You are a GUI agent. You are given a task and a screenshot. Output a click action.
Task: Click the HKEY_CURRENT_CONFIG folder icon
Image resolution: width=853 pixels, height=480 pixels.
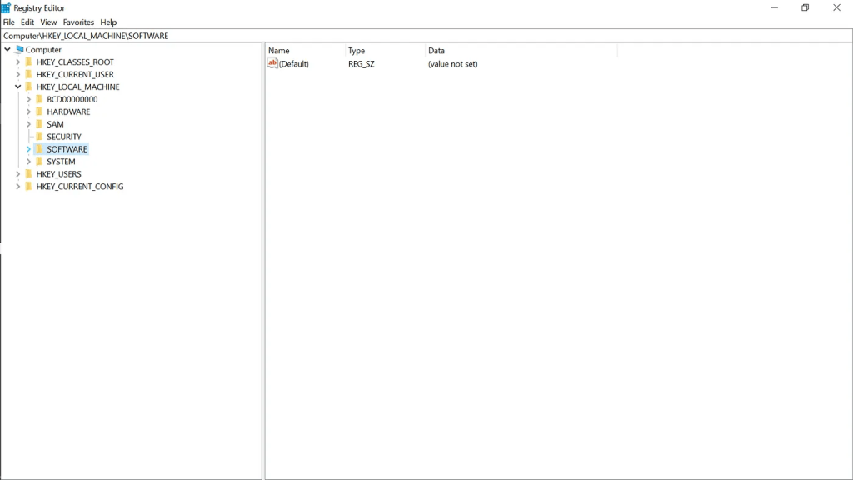click(x=28, y=187)
